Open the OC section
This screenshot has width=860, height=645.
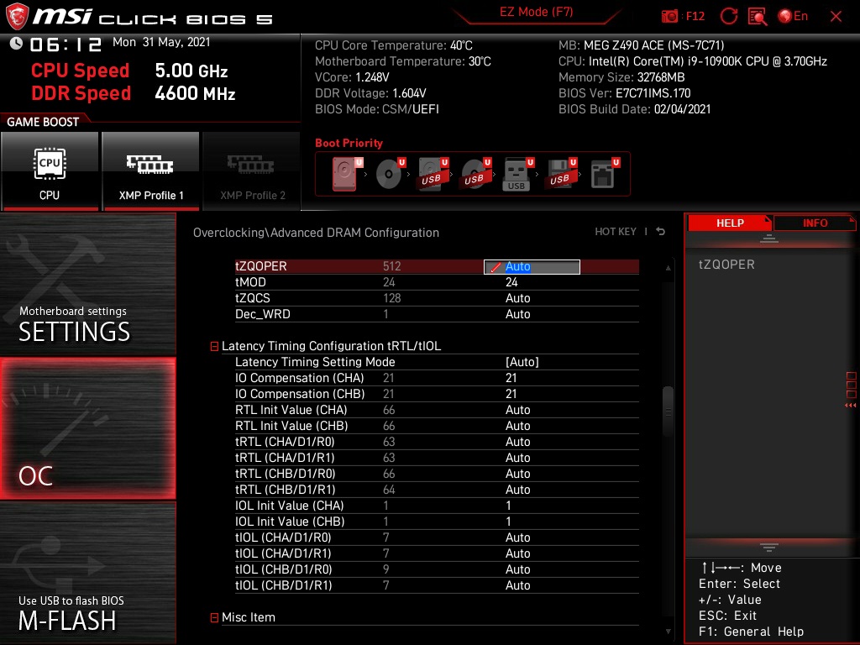coord(87,428)
